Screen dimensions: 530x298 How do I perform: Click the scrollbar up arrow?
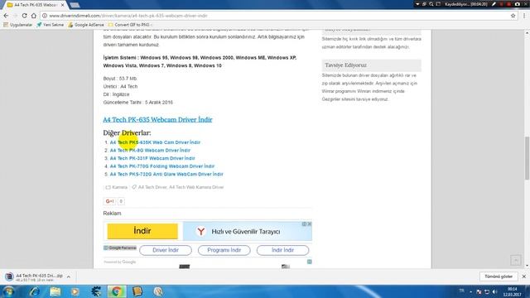point(527,33)
